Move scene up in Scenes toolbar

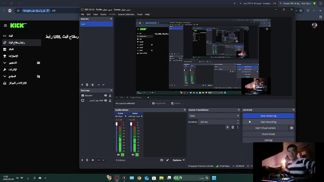click(99, 85)
